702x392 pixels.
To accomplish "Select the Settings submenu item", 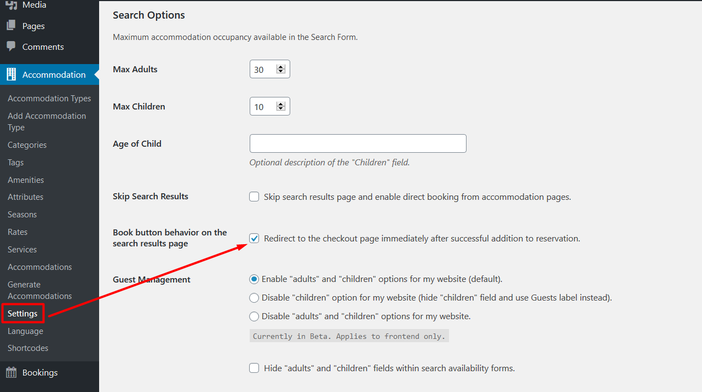I will tap(22, 314).
